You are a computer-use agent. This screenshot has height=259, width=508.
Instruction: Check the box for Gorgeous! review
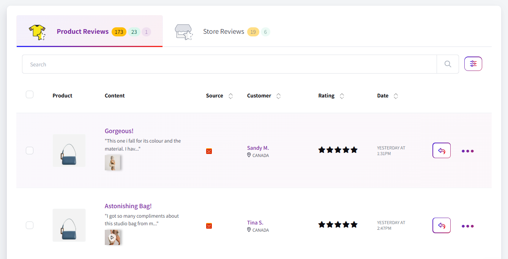(30, 151)
